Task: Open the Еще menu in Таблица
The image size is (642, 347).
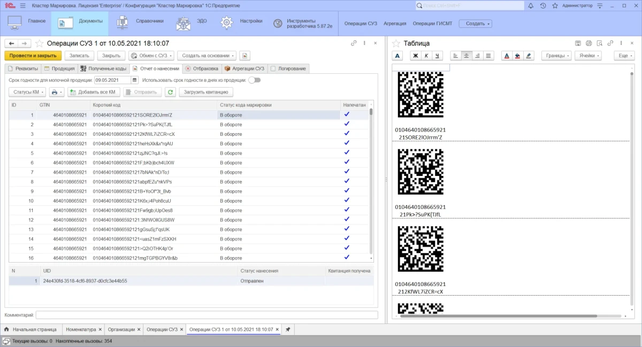Action: [x=625, y=56]
